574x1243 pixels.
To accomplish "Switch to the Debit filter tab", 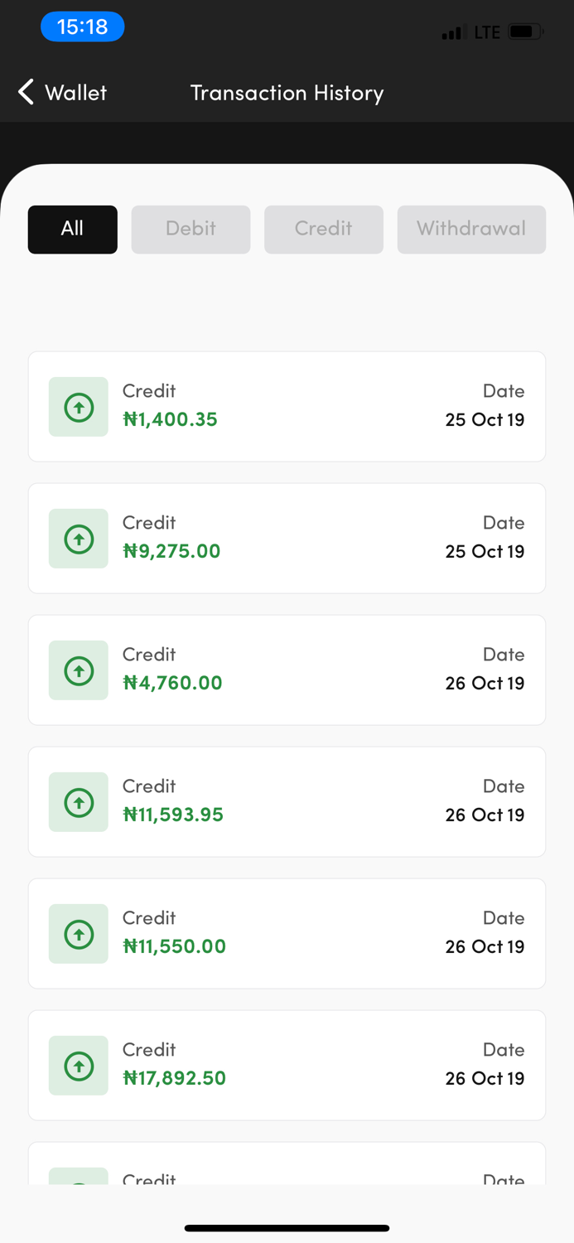I will pos(191,230).
